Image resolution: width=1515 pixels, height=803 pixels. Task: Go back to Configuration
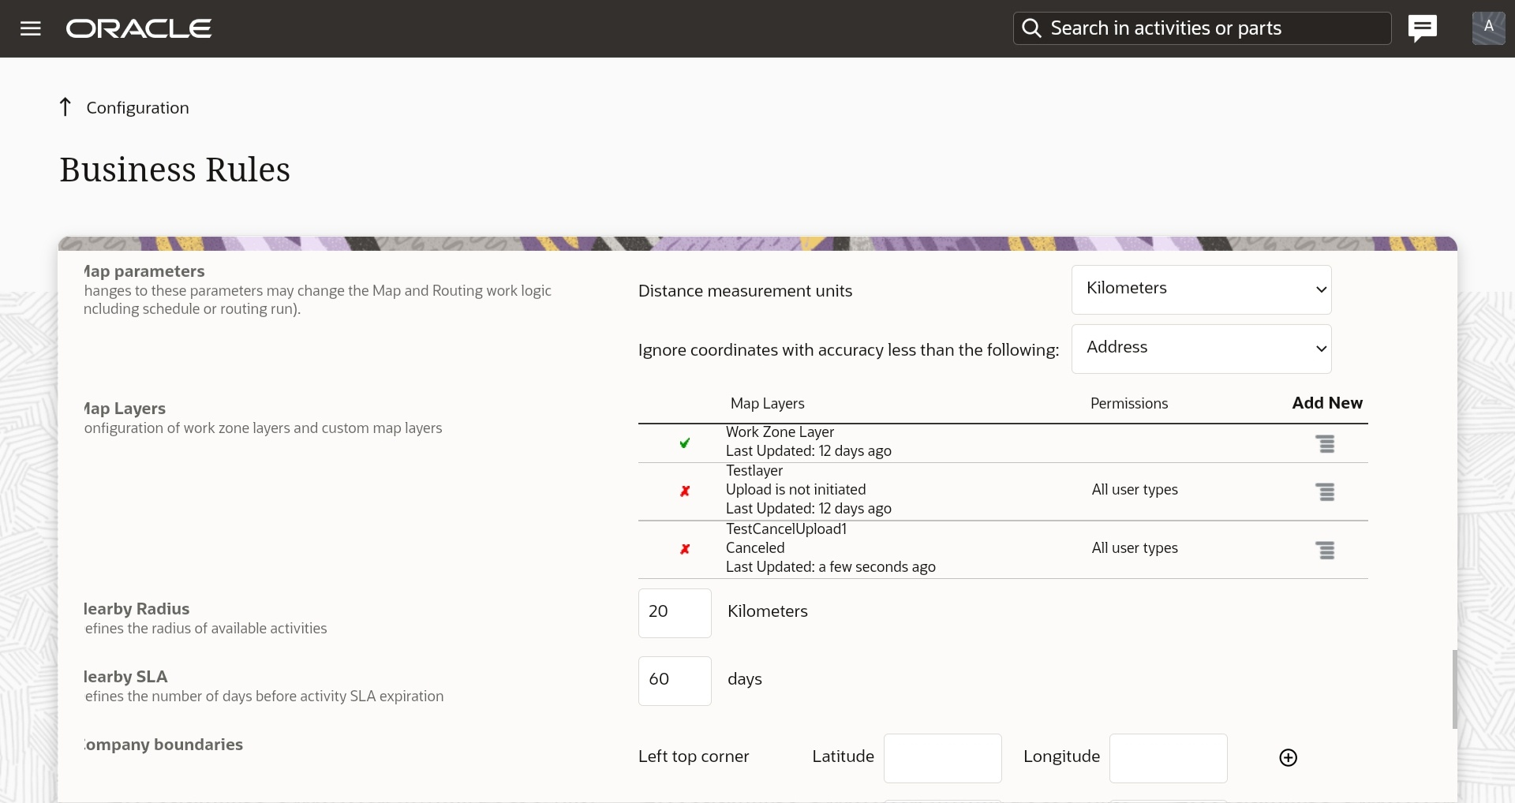click(x=137, y=108)
